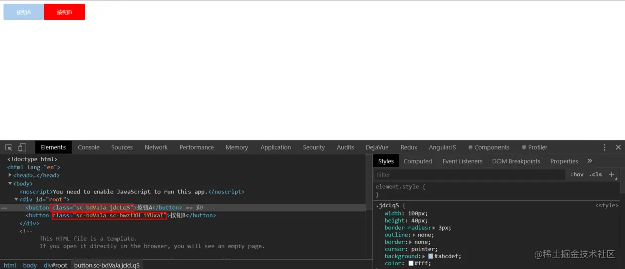The width and height of the screenshot is (625, 269).
Task: Toggle the .cls class editor
Action: pos(595,174)
